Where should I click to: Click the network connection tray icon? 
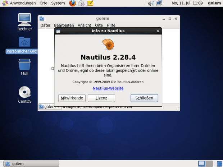[x=159, y=3]
